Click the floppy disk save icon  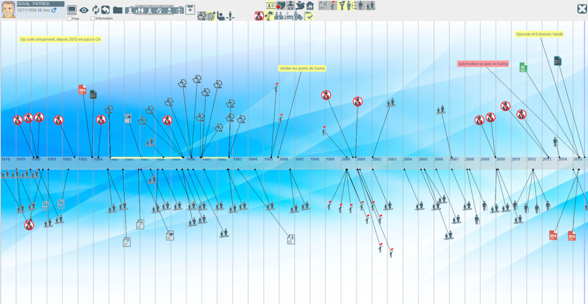point(190,10)
